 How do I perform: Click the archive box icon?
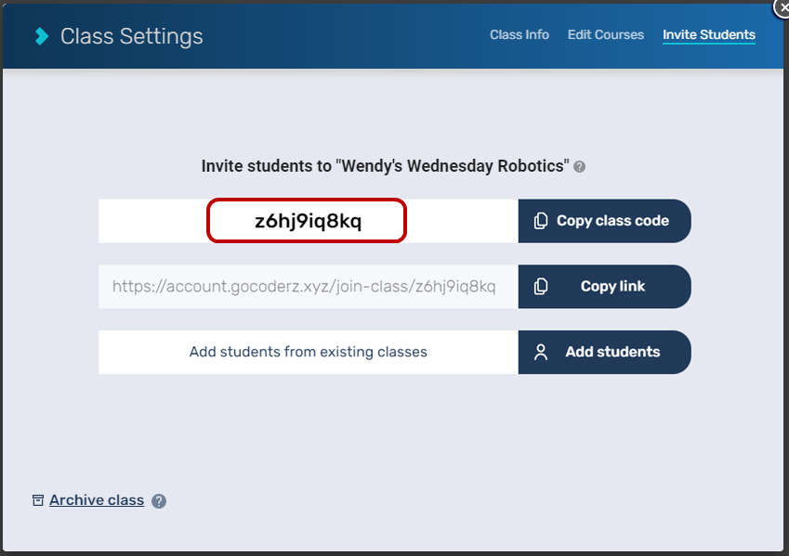click(38, 500)
